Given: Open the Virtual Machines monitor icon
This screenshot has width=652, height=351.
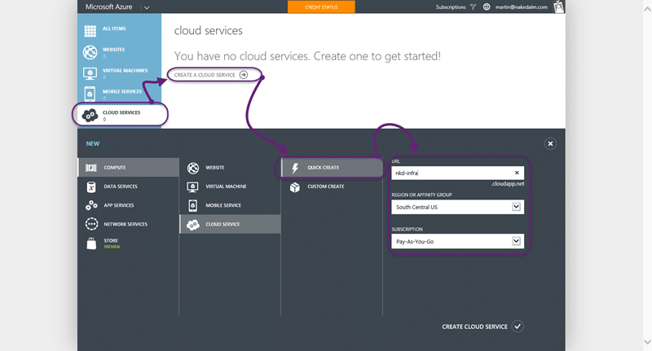Looking at the screenshot, I should pyautogui.click(x=90, y=73).
